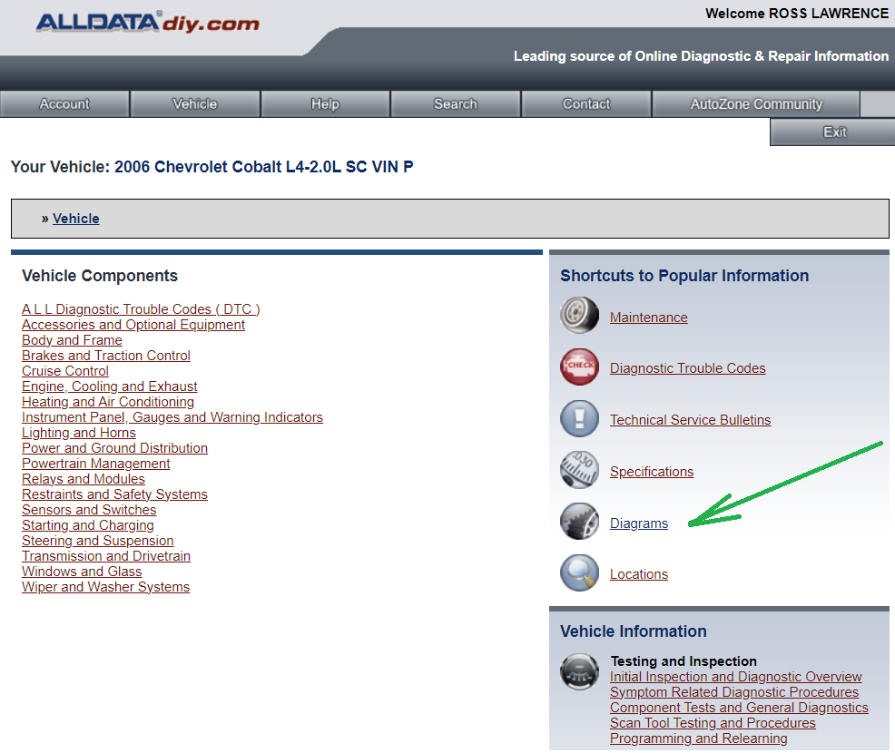
Task: Click the 'Vehicle Information' heading
Action: click(633, 631)
